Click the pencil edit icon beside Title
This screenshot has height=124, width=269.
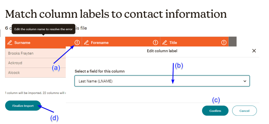[165, 43]
